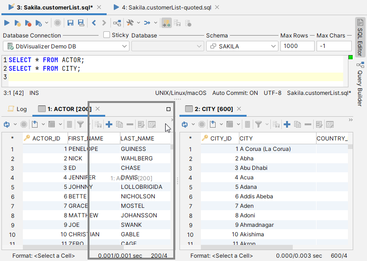This screenshot has height=261, width=367.
Task: Go to previous SQL history entry
Action: [94, 23]
